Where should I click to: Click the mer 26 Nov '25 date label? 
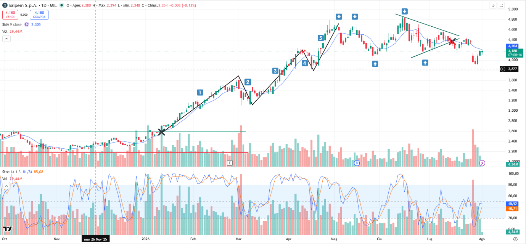coord(95,239)
